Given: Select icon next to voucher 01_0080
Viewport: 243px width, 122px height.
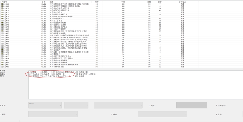Looking at the screenshot, I should 2,29.
